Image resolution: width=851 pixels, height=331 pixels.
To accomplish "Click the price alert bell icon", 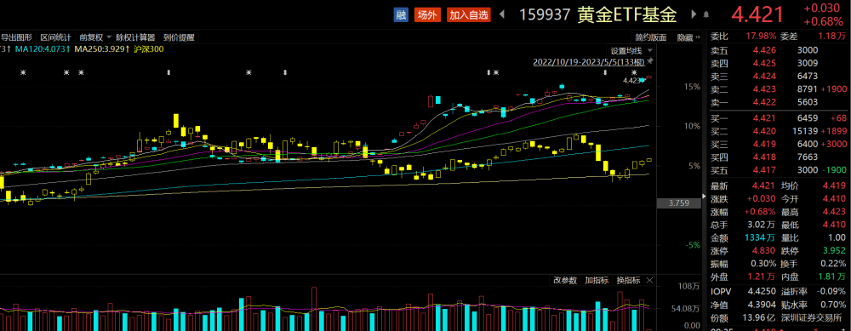I will pos(706,14).
